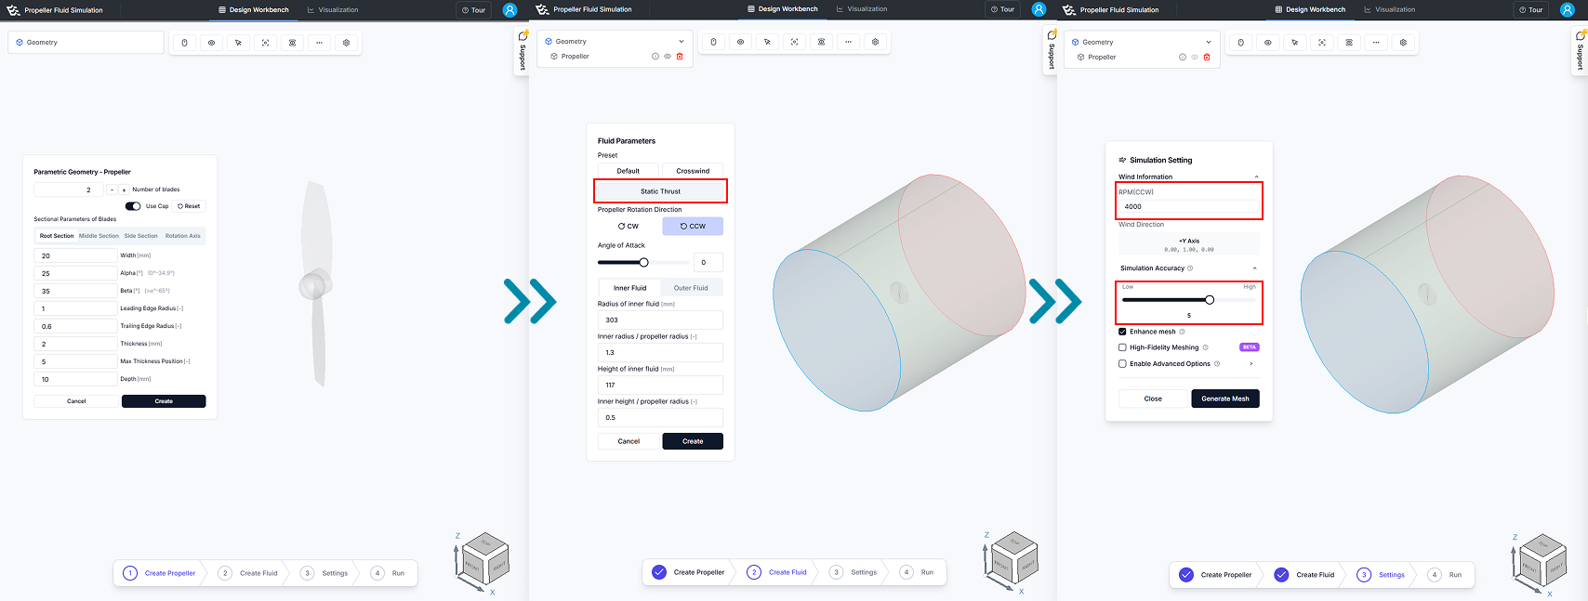Viewport: 1588px width, 601px height.
Task: Open the info icon beside Enhance mesh
Action: pyautogui.click(x=1182, y=332)
